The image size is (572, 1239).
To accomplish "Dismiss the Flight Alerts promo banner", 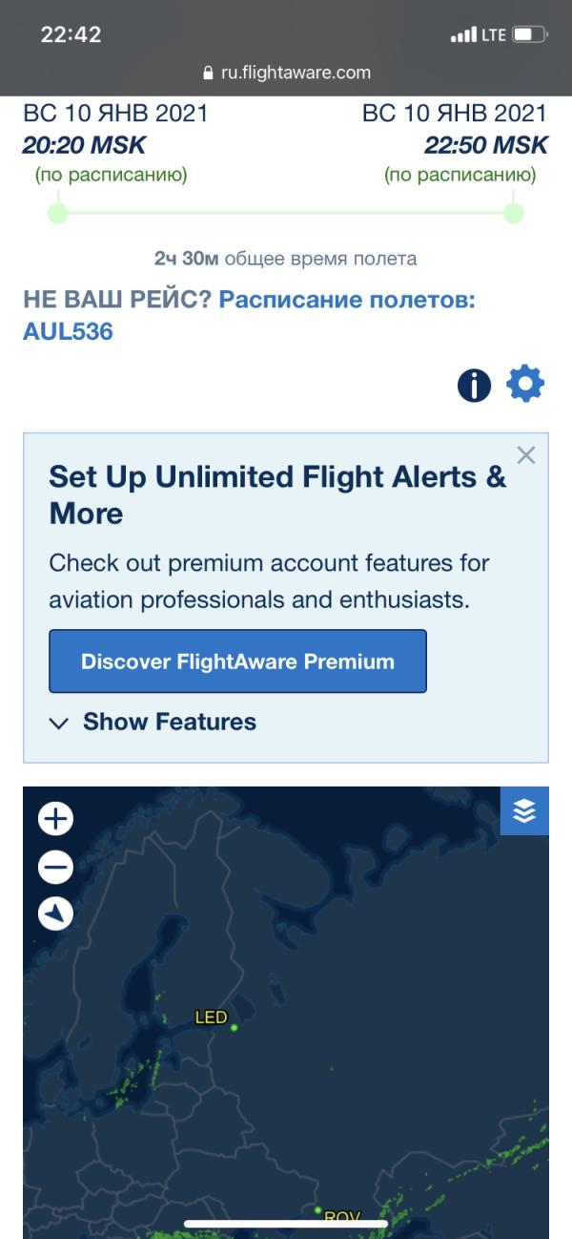I will coord(525,455).
